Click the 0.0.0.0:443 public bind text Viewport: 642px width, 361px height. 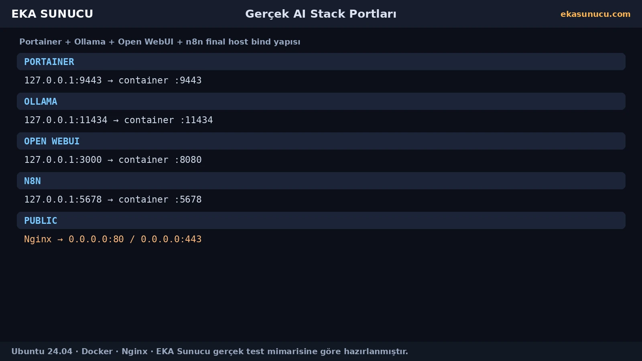tap(171, 239)
